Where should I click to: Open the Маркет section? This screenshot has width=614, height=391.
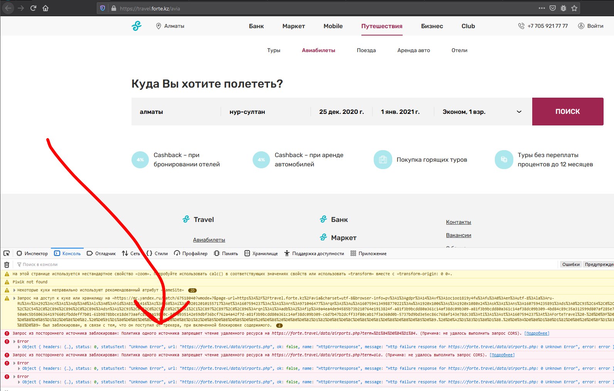click(x=294, y=26)
